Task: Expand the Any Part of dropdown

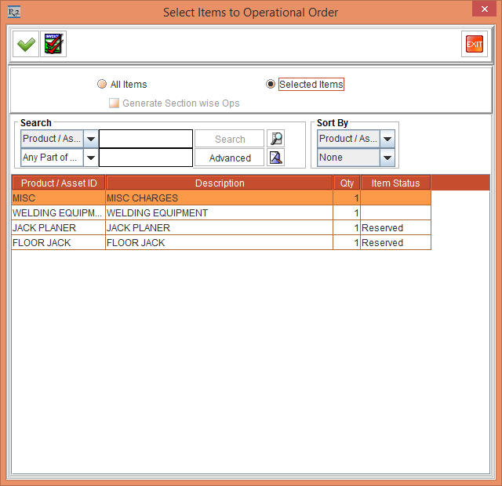Action: click(91, 158)
